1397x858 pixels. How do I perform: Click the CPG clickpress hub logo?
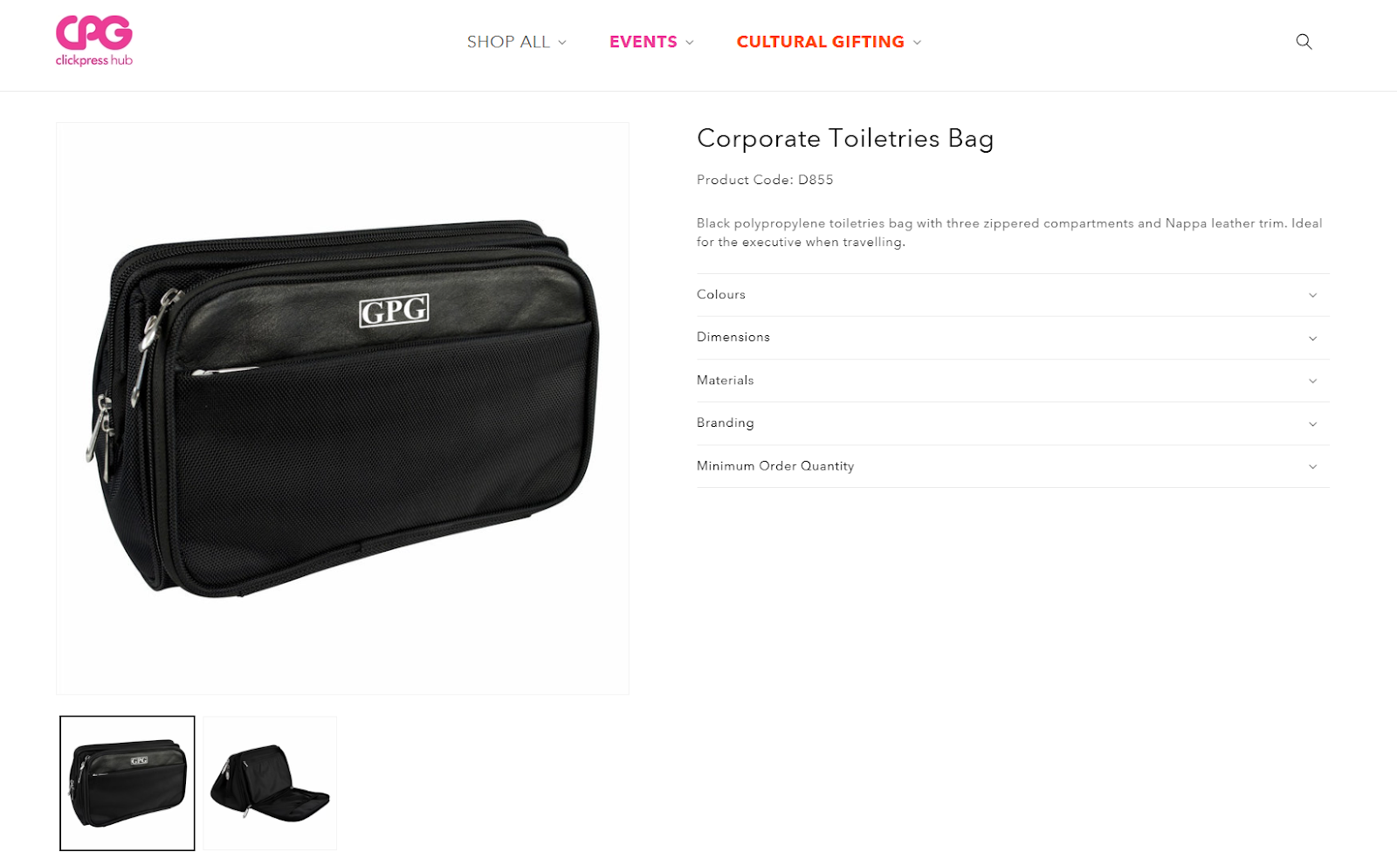[x=94, y=41]
